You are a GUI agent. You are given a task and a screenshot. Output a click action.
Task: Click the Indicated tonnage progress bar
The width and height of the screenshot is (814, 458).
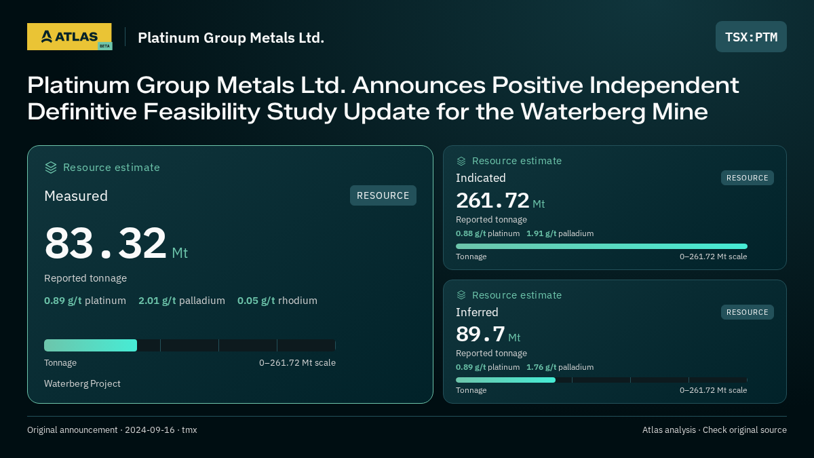602,246
